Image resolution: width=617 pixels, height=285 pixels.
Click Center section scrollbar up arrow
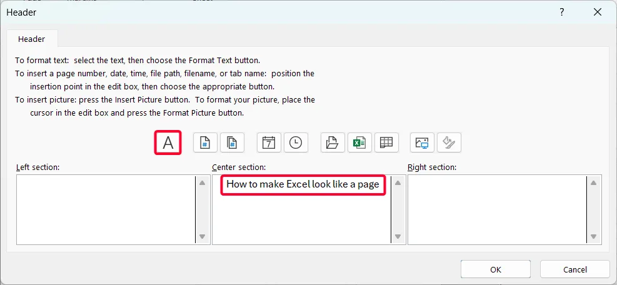click(398, 182)
